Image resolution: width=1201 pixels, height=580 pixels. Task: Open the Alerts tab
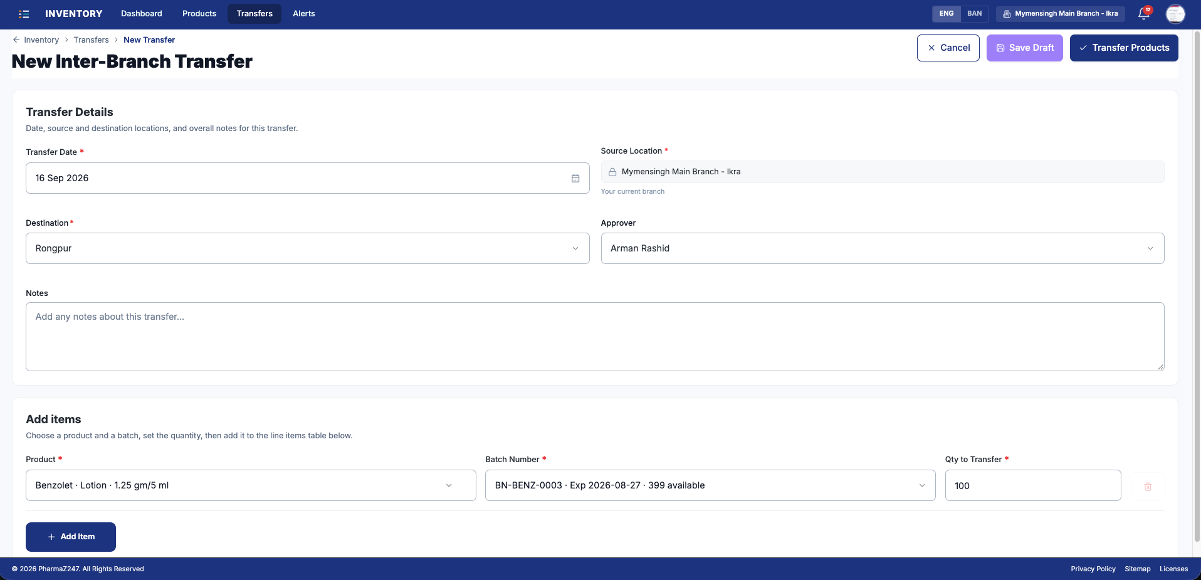pos(304,14)
